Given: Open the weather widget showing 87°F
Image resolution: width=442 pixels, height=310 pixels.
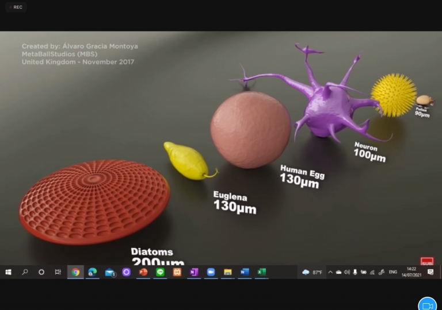Looking at the screenshot, I should pos(312,272).
